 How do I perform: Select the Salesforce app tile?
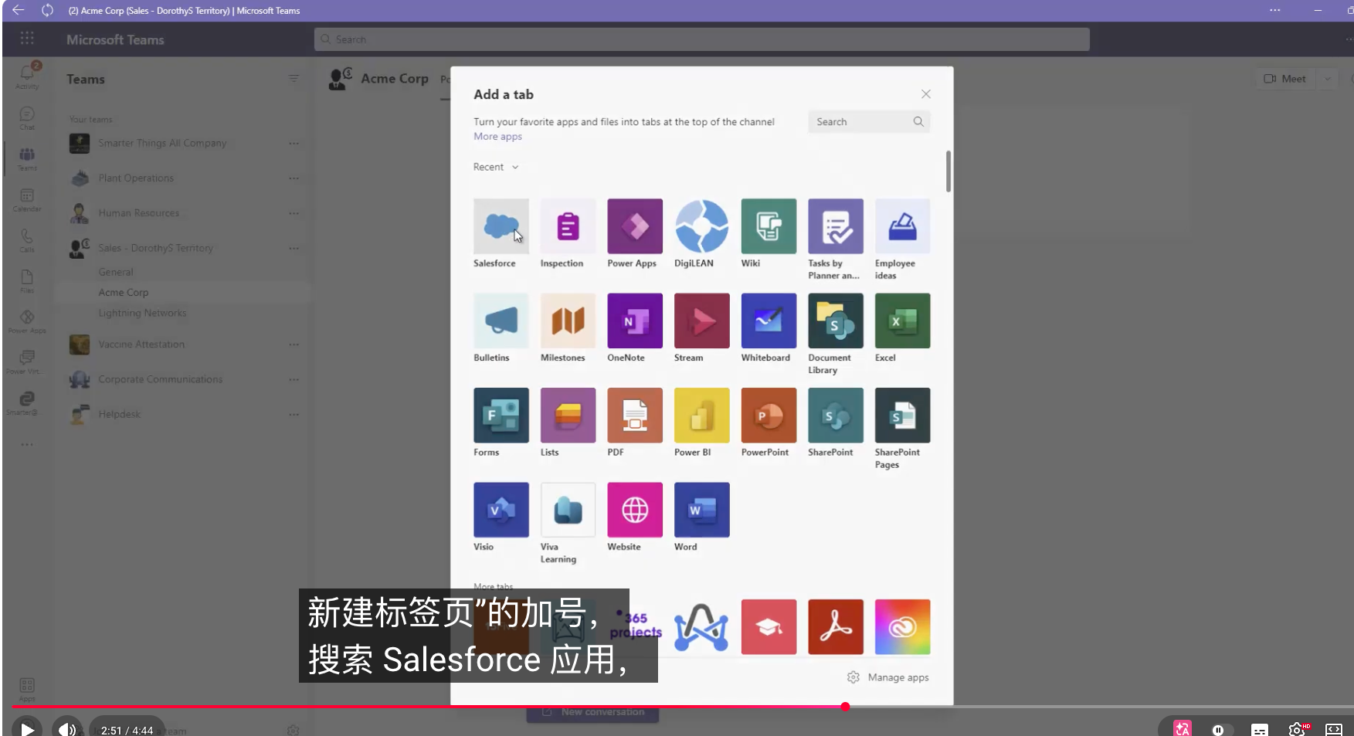(x=501, y=226)
